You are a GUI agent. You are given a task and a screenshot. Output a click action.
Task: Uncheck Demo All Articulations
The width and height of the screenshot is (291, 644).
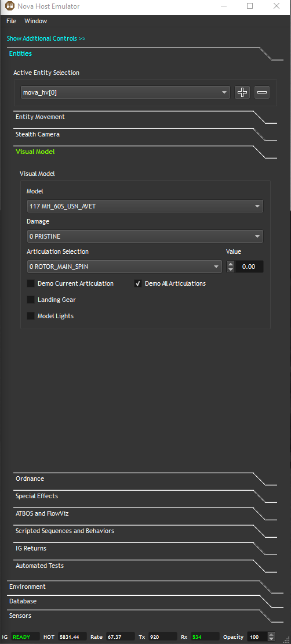pyautogui.click(x=138, y=283)
